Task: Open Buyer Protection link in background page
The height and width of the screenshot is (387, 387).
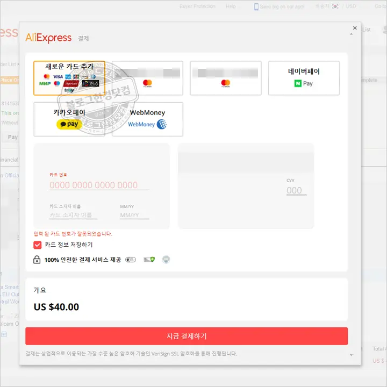Action: pyautogui.click(x=197, y=6)
